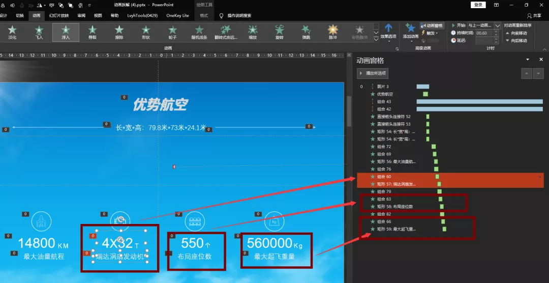This screenshot has width=549, height=283.
Task: Open the 效果选项 effect options dropdown
Action: pos(388,32)
